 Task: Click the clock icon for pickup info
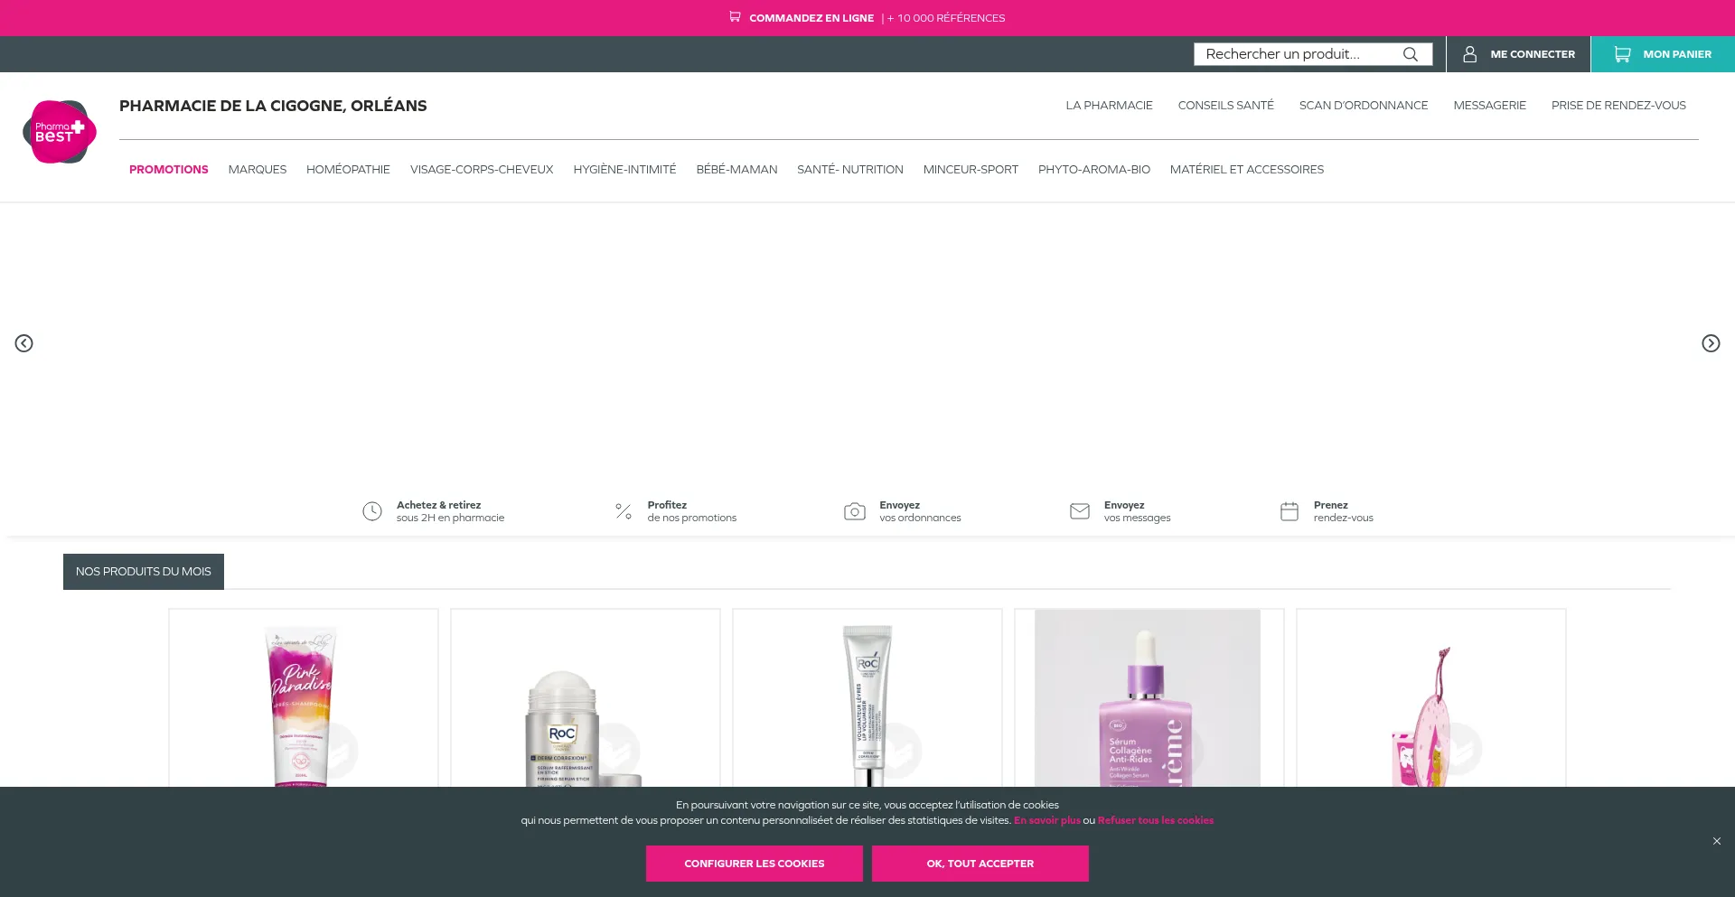(x=372, y=511)
